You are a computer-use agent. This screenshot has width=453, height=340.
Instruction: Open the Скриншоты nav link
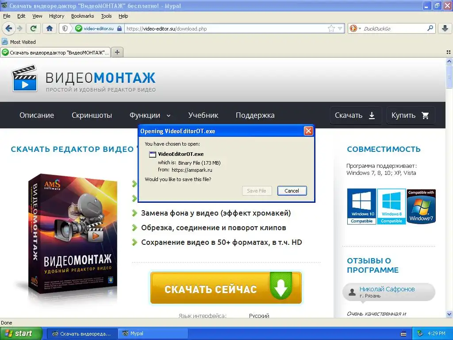[x=92, y=115]
